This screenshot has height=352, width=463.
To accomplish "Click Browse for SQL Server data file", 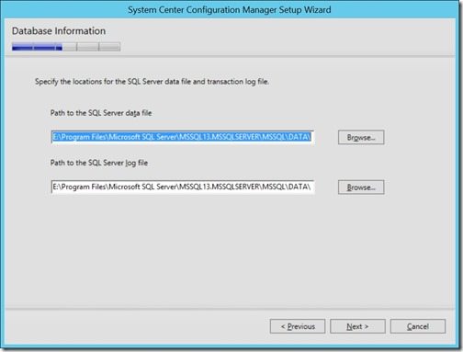I will coord(361,137).
